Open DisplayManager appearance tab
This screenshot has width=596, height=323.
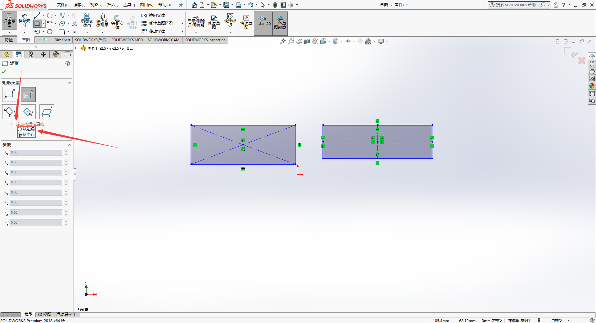pyautogui.click(x=56, y=55)
